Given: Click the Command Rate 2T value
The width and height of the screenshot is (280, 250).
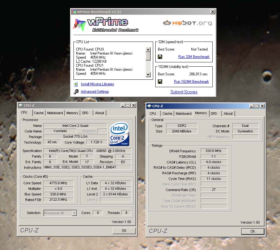Looking at the screenshot, I should pos(214,190).
